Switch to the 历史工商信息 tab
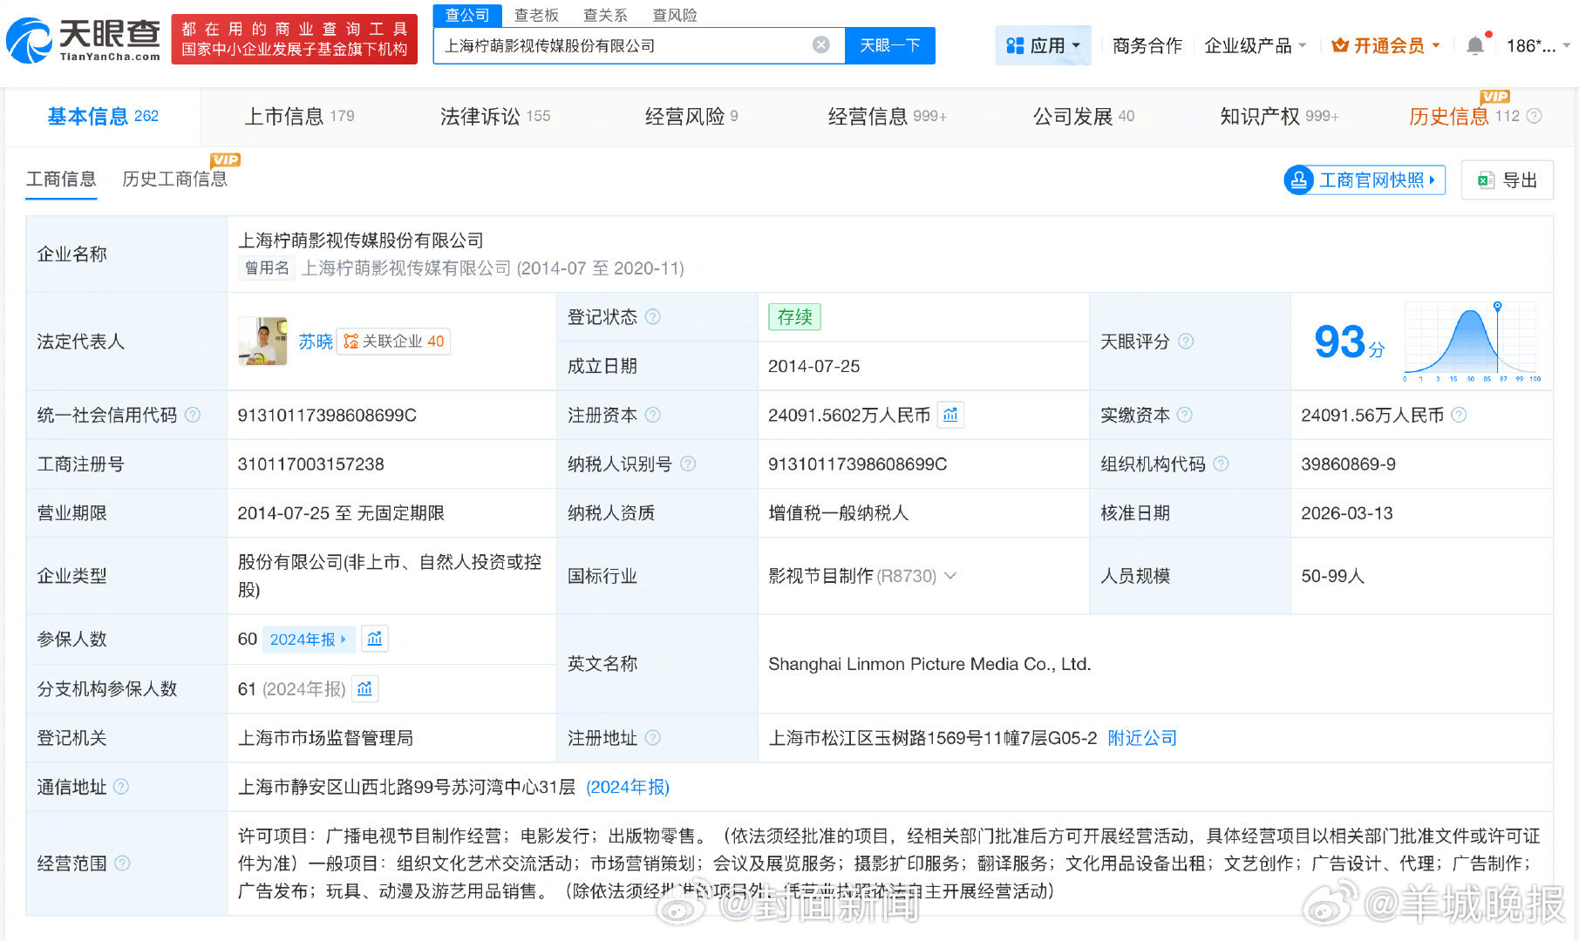Viewport: 1579px width, 941px height. (x=174, y=179)
